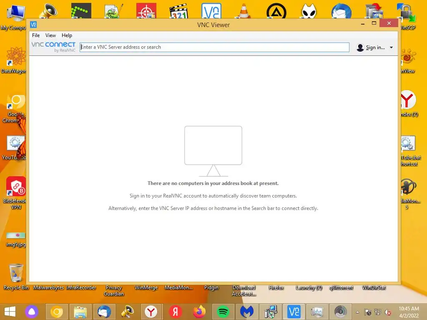Click the VNC Viewer title bar app icon
Screen dimensions: 427x320
[x=33, y=25]
